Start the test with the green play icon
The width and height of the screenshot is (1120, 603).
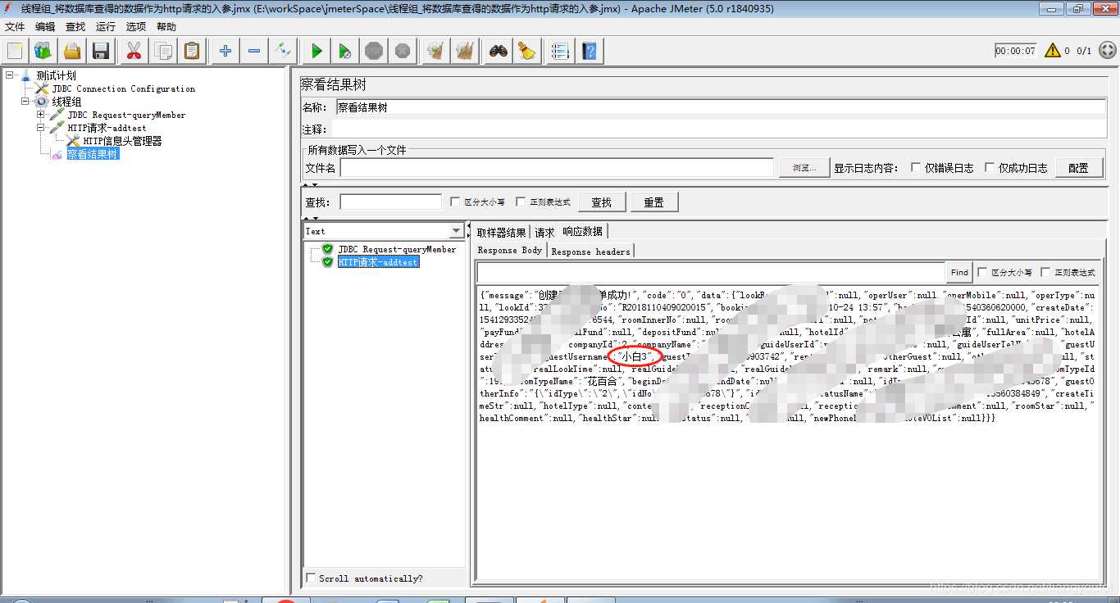pos(316,52)
